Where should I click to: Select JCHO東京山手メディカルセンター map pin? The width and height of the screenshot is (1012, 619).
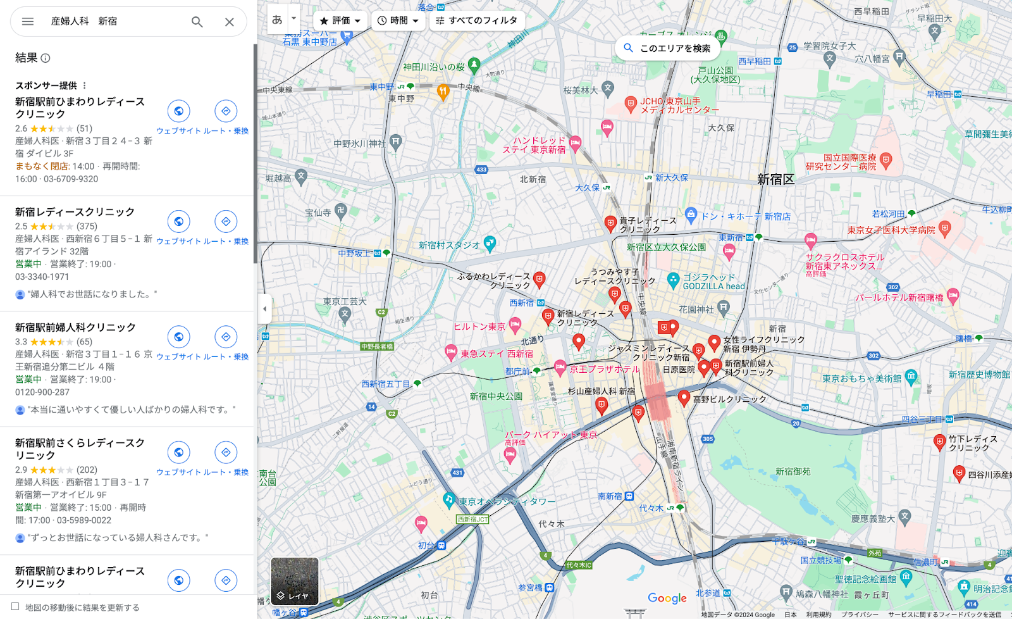coord(631,104)
